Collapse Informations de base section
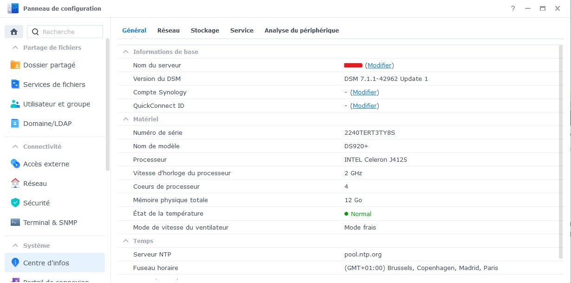This screenshot has height=283, width=571. point(125,52)
